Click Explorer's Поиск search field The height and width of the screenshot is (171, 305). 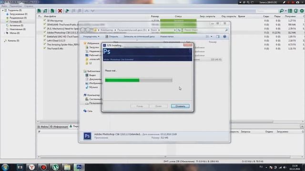coord(205,30)
